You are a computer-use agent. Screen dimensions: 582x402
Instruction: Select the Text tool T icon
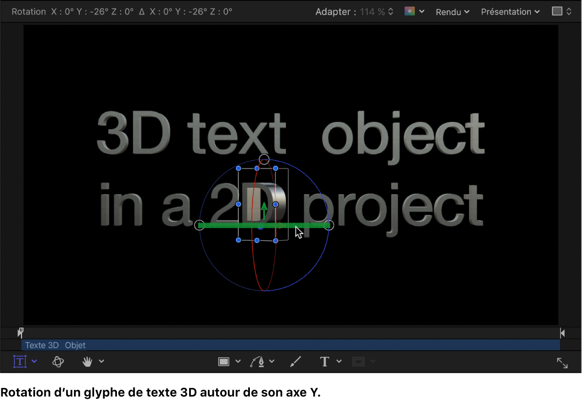click(x=324, y=361)
